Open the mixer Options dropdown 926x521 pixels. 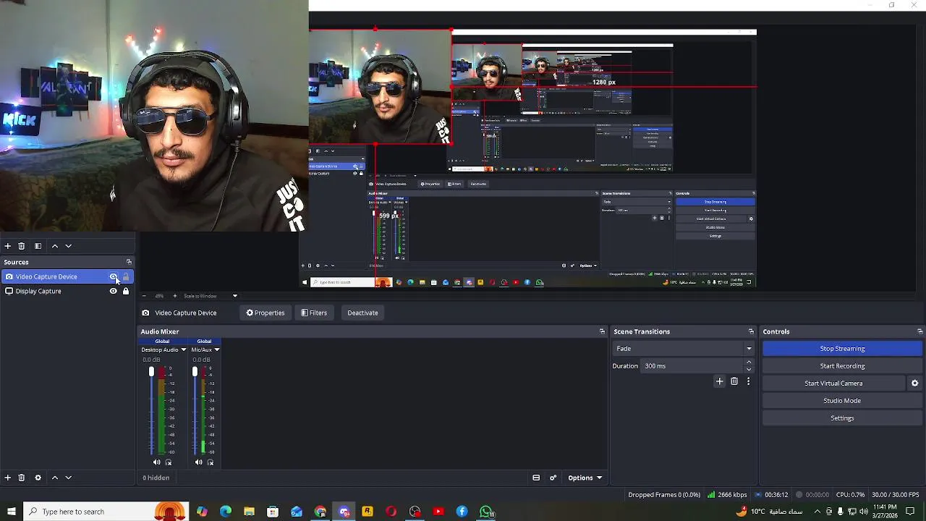coord(585,478)
